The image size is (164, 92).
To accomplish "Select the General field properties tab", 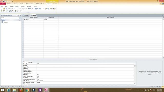I will [25, 62].
